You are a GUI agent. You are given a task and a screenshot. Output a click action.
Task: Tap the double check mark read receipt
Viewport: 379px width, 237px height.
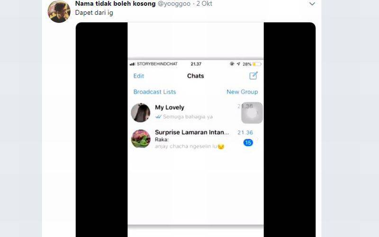click(x=158, y=117)
